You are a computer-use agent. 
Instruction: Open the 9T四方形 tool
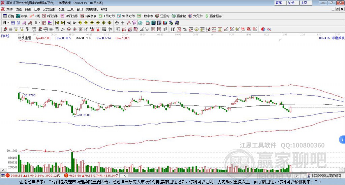pyautogui.click(x=126, y=16)
